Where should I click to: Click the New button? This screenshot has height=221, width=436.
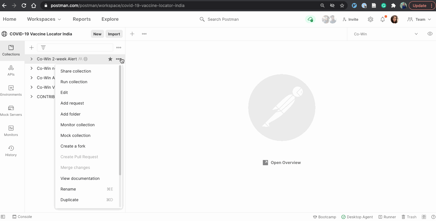[x=97, y=34]
